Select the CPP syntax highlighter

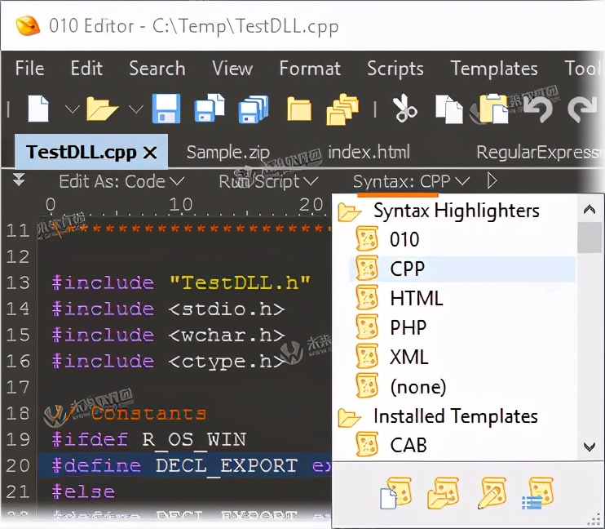pos(462,269)
